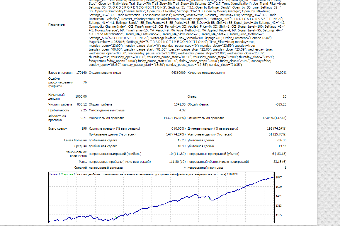Select the 'Самая большая' row label

tap(75, 140)
